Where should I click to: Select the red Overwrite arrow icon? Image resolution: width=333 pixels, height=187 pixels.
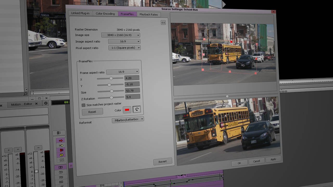(60, 140)
